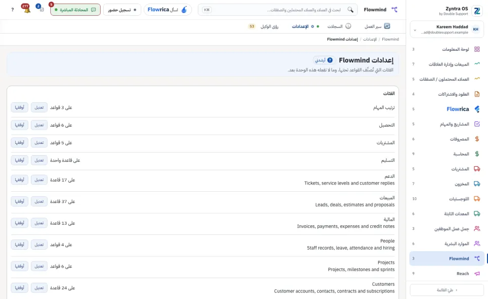Click the Human Resources people icon
This screenshot has width=488, height=299.
477,244
